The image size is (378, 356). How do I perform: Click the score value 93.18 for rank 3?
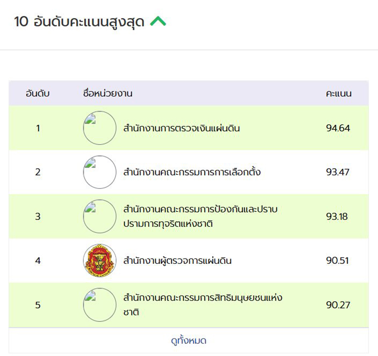tap(340, 216)
